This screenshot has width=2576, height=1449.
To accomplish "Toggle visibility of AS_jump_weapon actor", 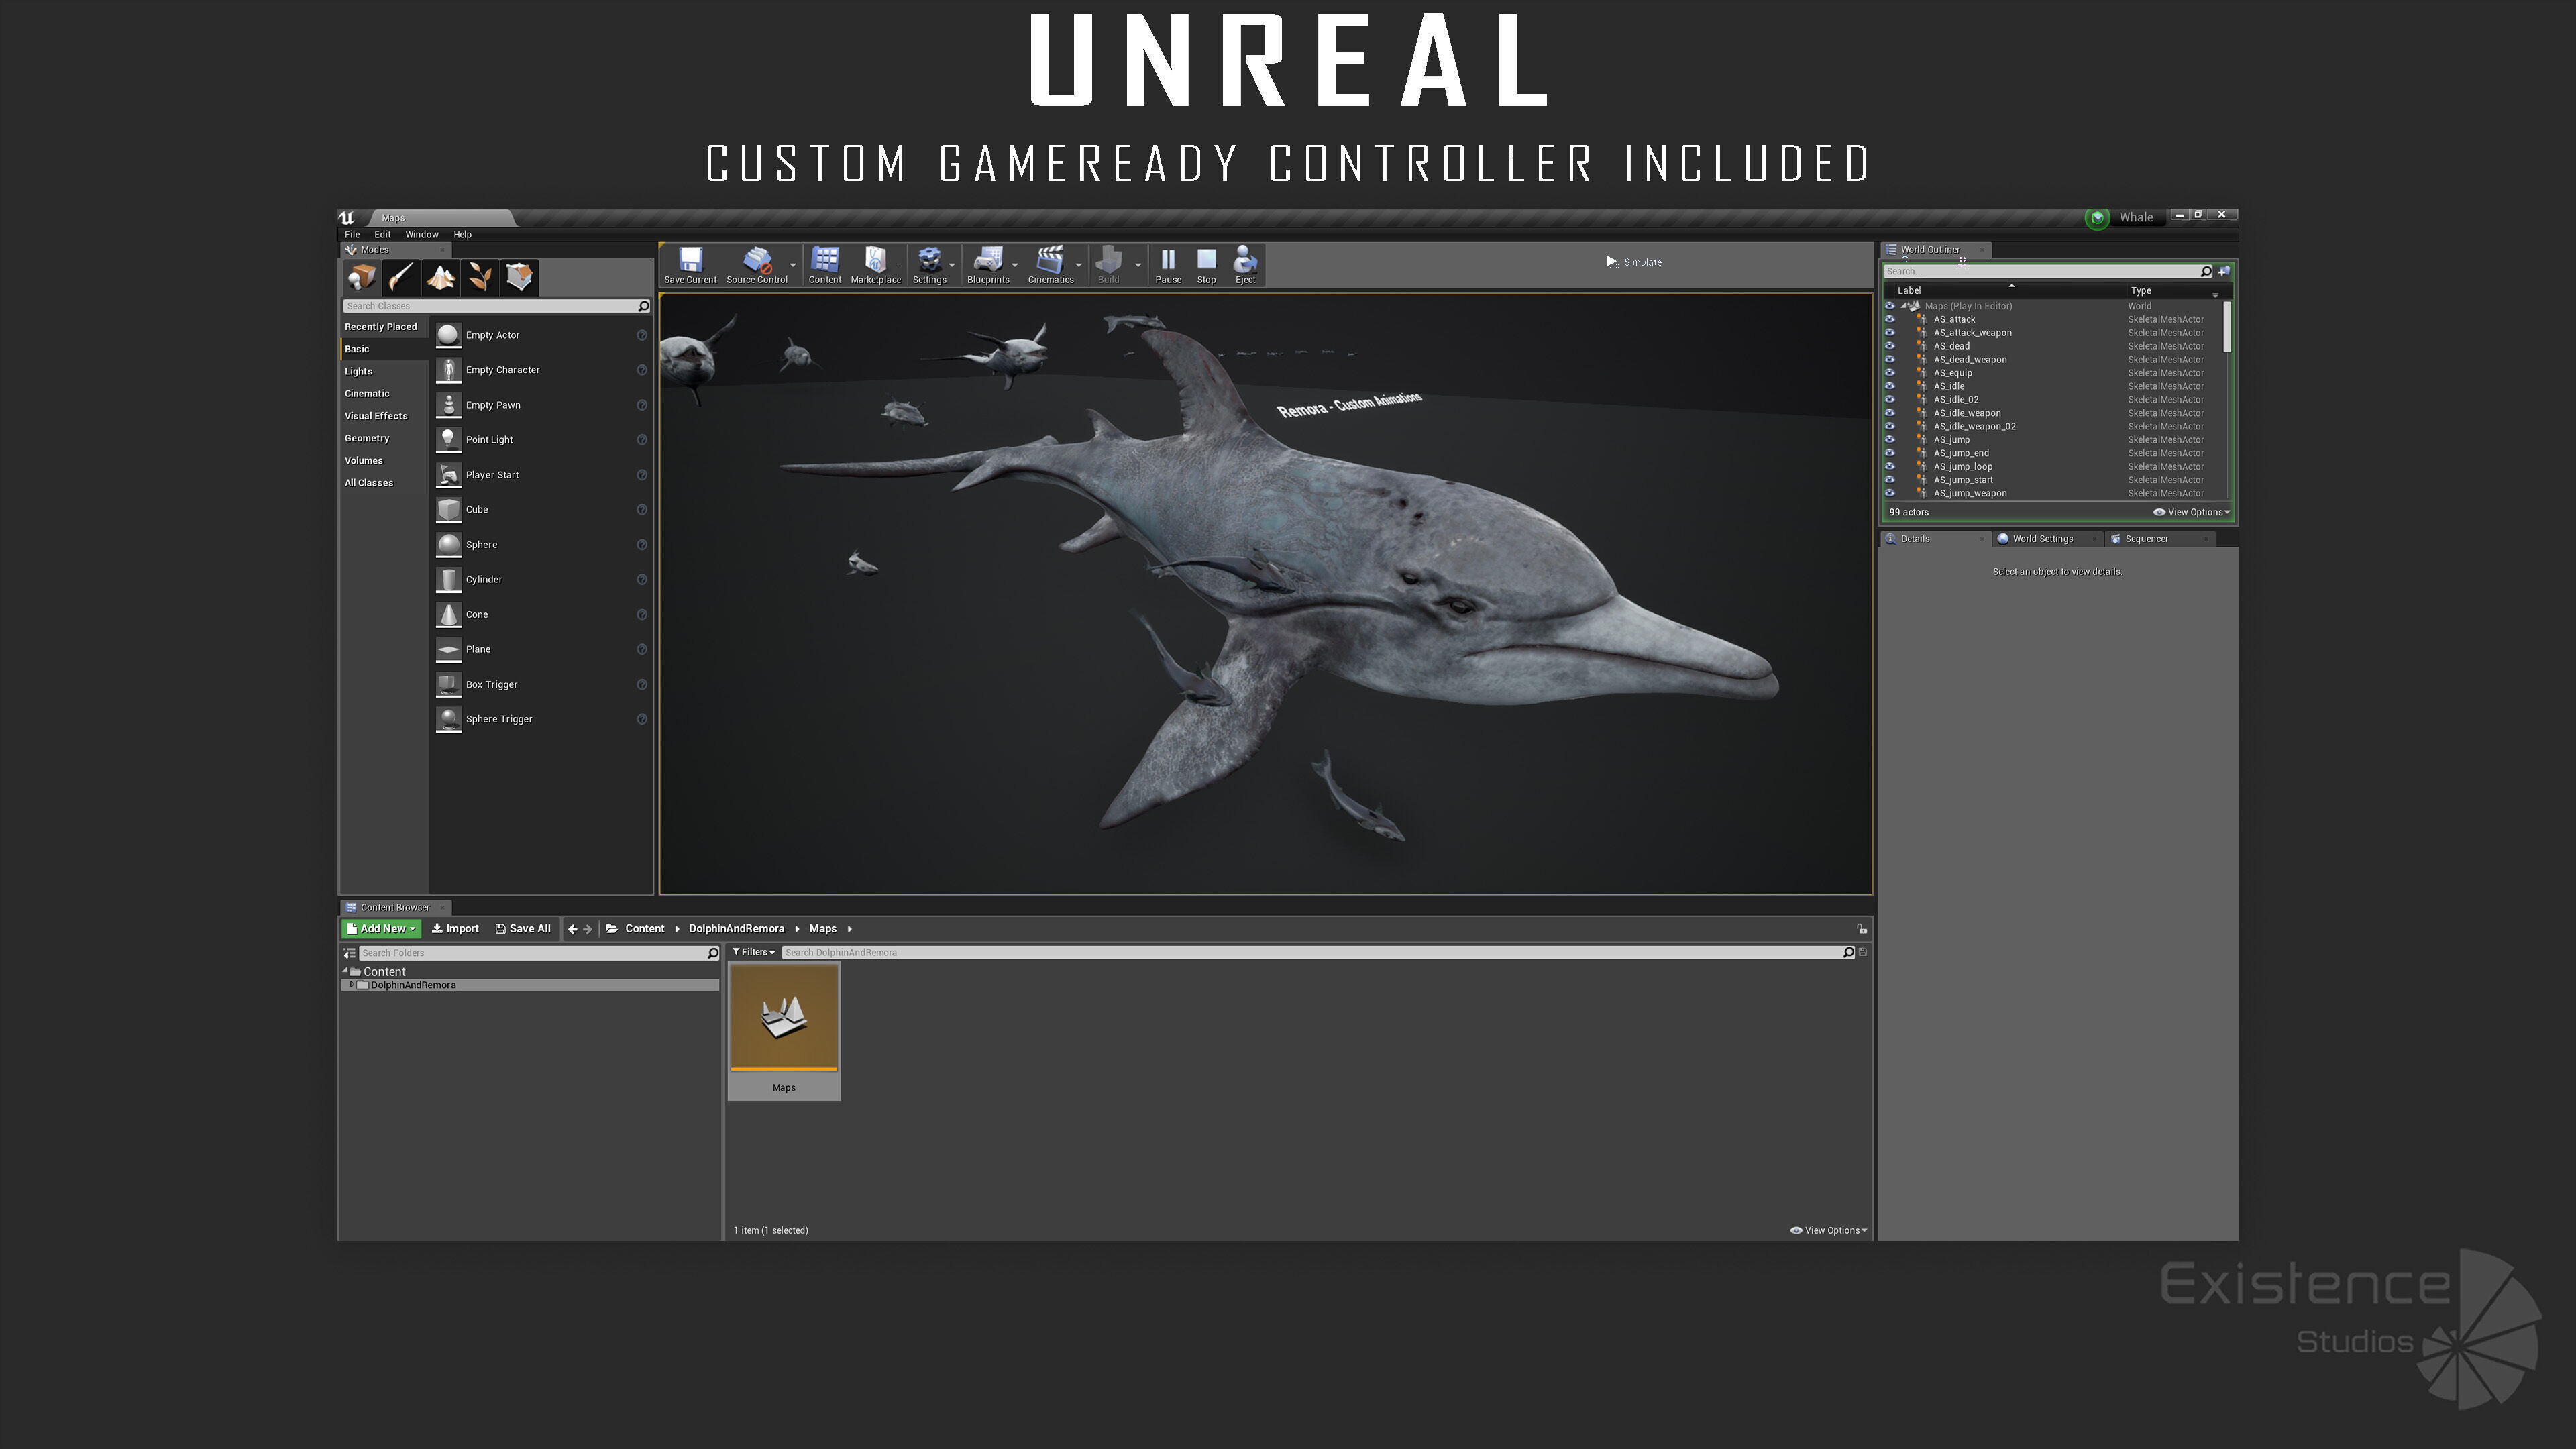I will click(x=1889, y=493).
